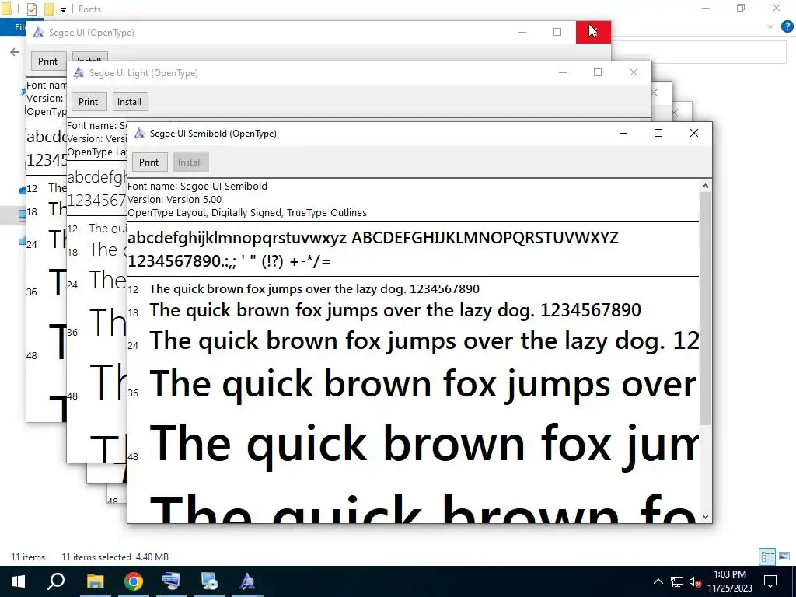Viewport: 796px width, 597px height.
Task: Click scroll down arrow in Semibold preview
Action: [x=705, y=517]
